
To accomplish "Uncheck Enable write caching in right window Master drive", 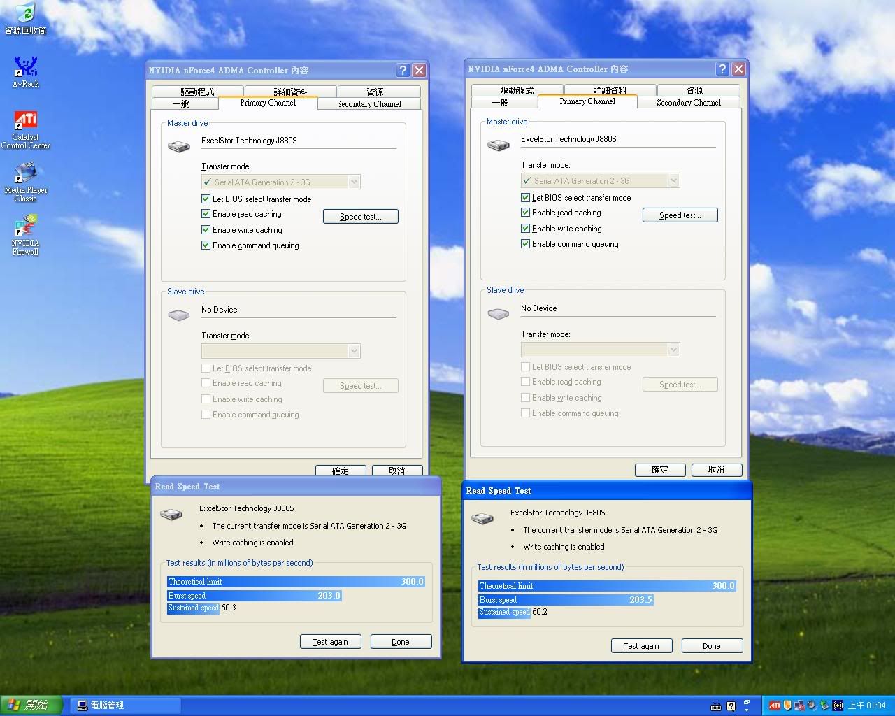I will (x=525, y=229).
